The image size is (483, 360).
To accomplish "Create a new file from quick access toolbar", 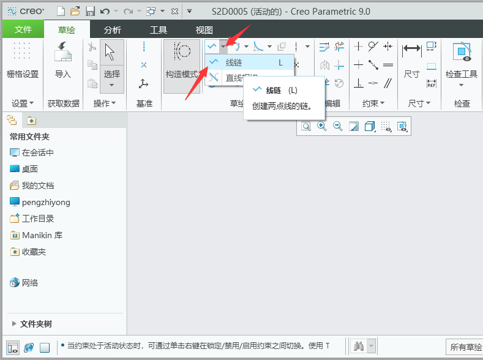I will pos(61,12).
